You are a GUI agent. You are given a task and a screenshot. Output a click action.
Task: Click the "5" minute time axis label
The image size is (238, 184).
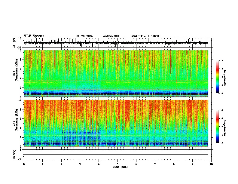tap(117, 164)
